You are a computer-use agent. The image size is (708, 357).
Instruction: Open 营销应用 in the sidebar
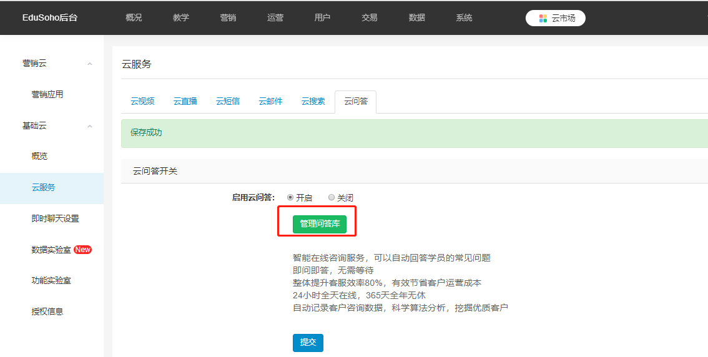(x=47, y=94)
